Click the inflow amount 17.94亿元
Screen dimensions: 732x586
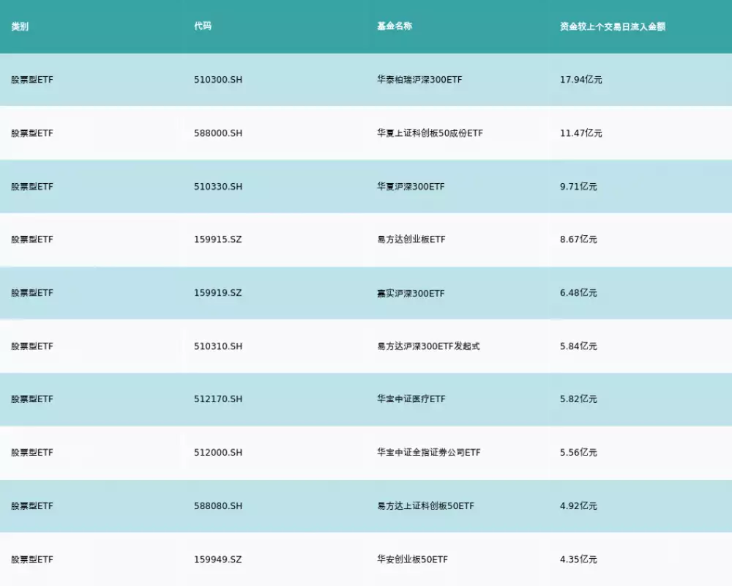coord(580,80)
